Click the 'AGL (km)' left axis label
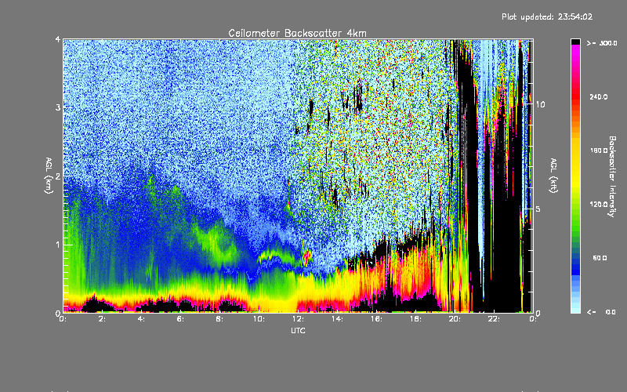 tap(49, 176)
